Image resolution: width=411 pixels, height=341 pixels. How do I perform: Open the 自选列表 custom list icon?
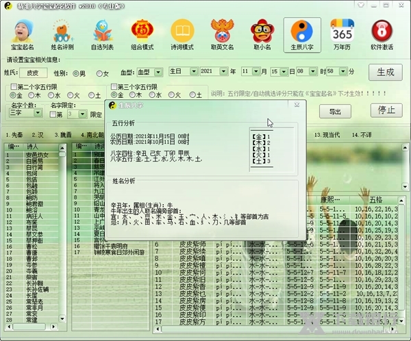coord(102,34)
